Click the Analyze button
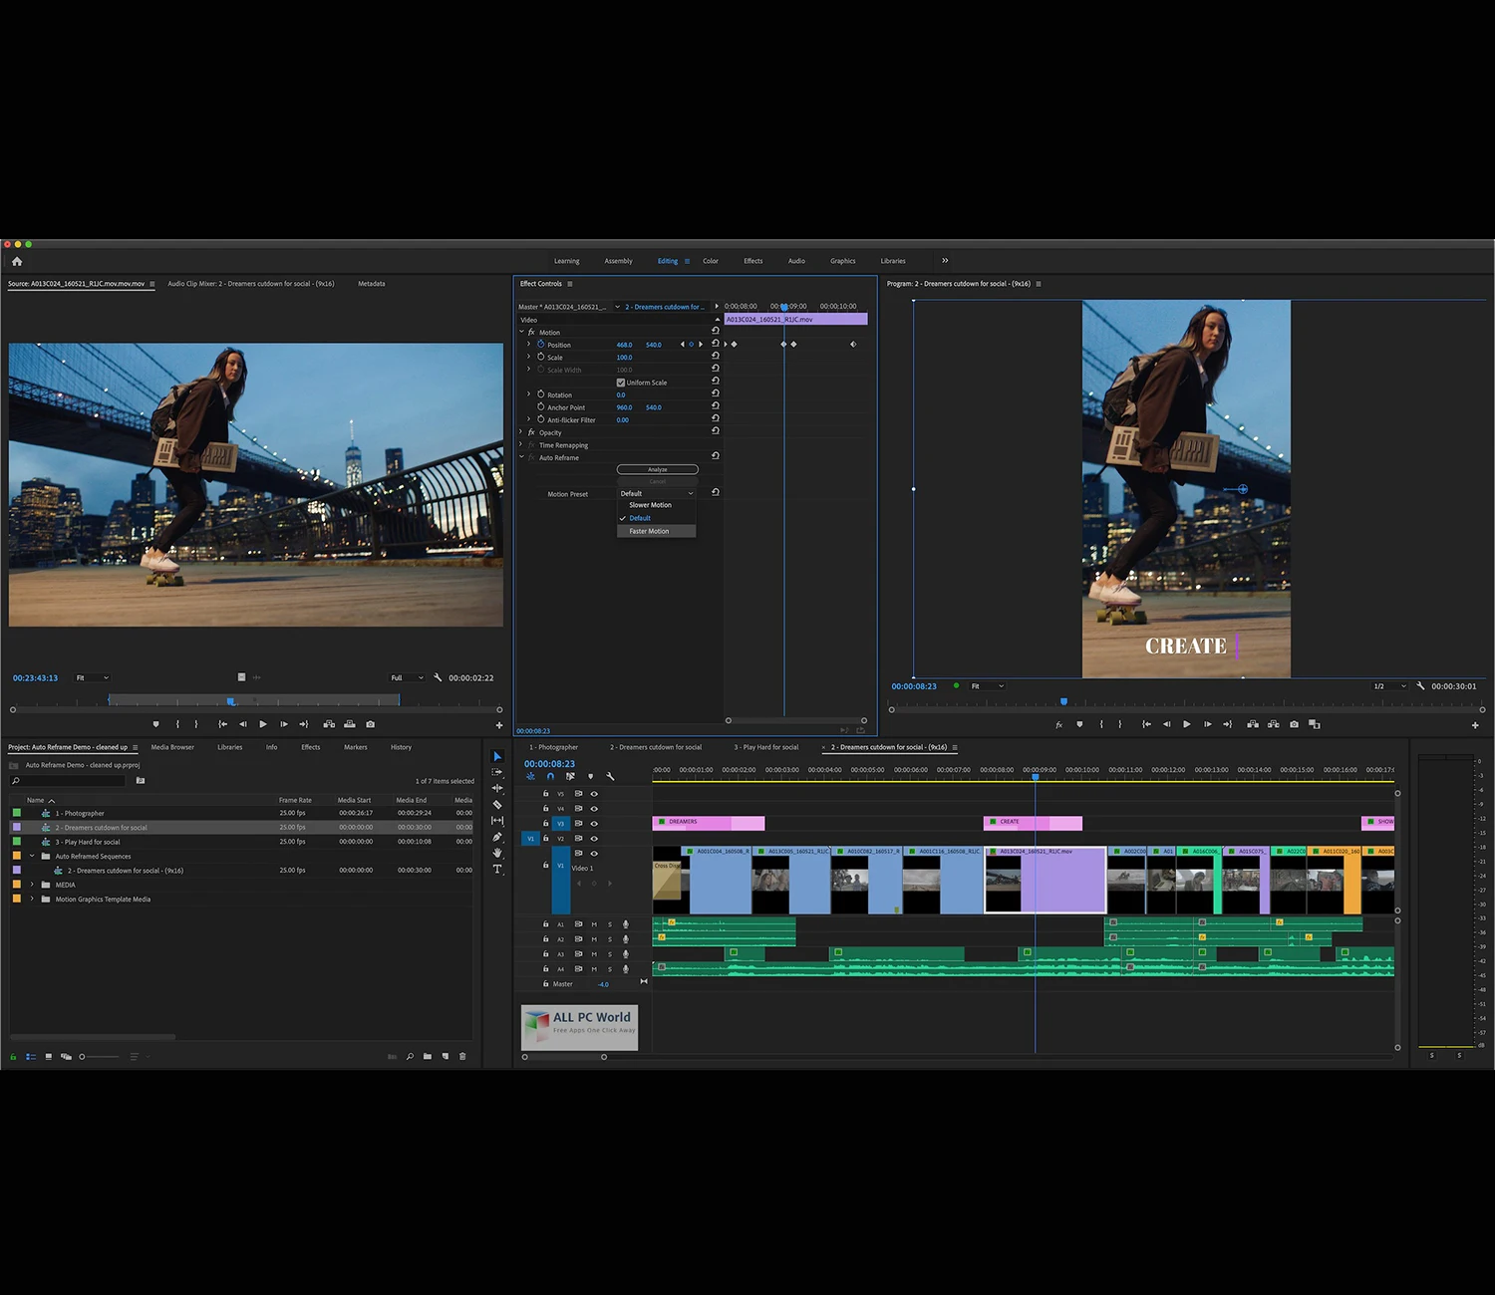This screenshot has width=1495, height=1295. [658, 469]
